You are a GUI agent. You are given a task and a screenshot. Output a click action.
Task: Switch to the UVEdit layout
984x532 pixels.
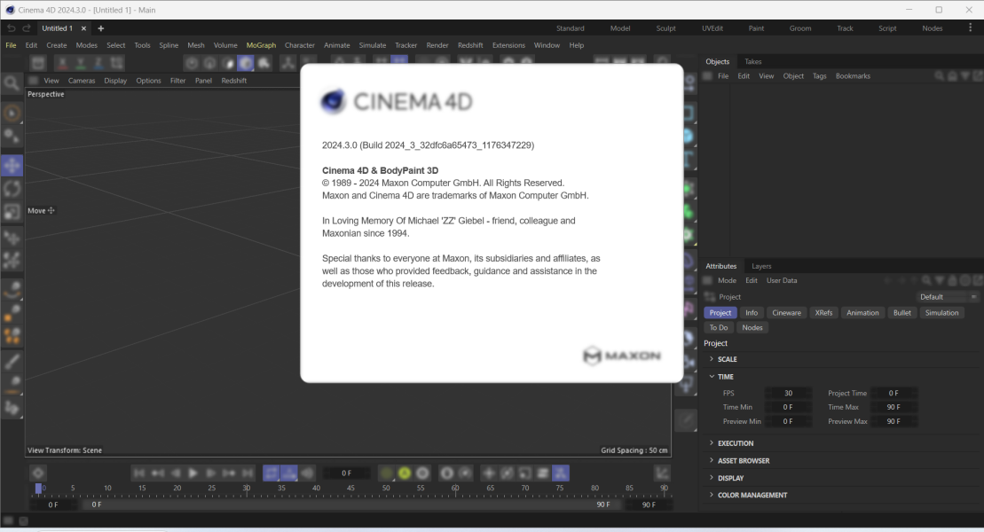click(712, 28)
